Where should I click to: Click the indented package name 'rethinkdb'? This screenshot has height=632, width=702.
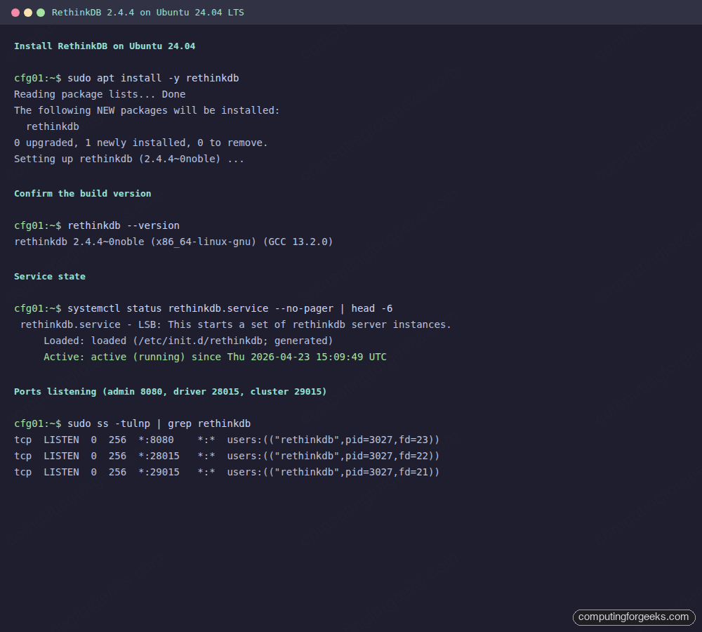(53, 126)
